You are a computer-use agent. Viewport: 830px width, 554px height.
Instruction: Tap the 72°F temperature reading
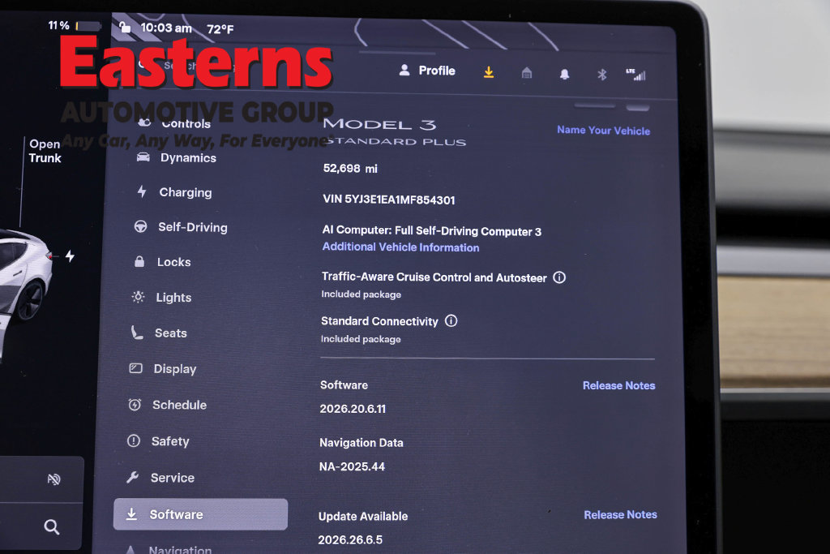(220, 29)
